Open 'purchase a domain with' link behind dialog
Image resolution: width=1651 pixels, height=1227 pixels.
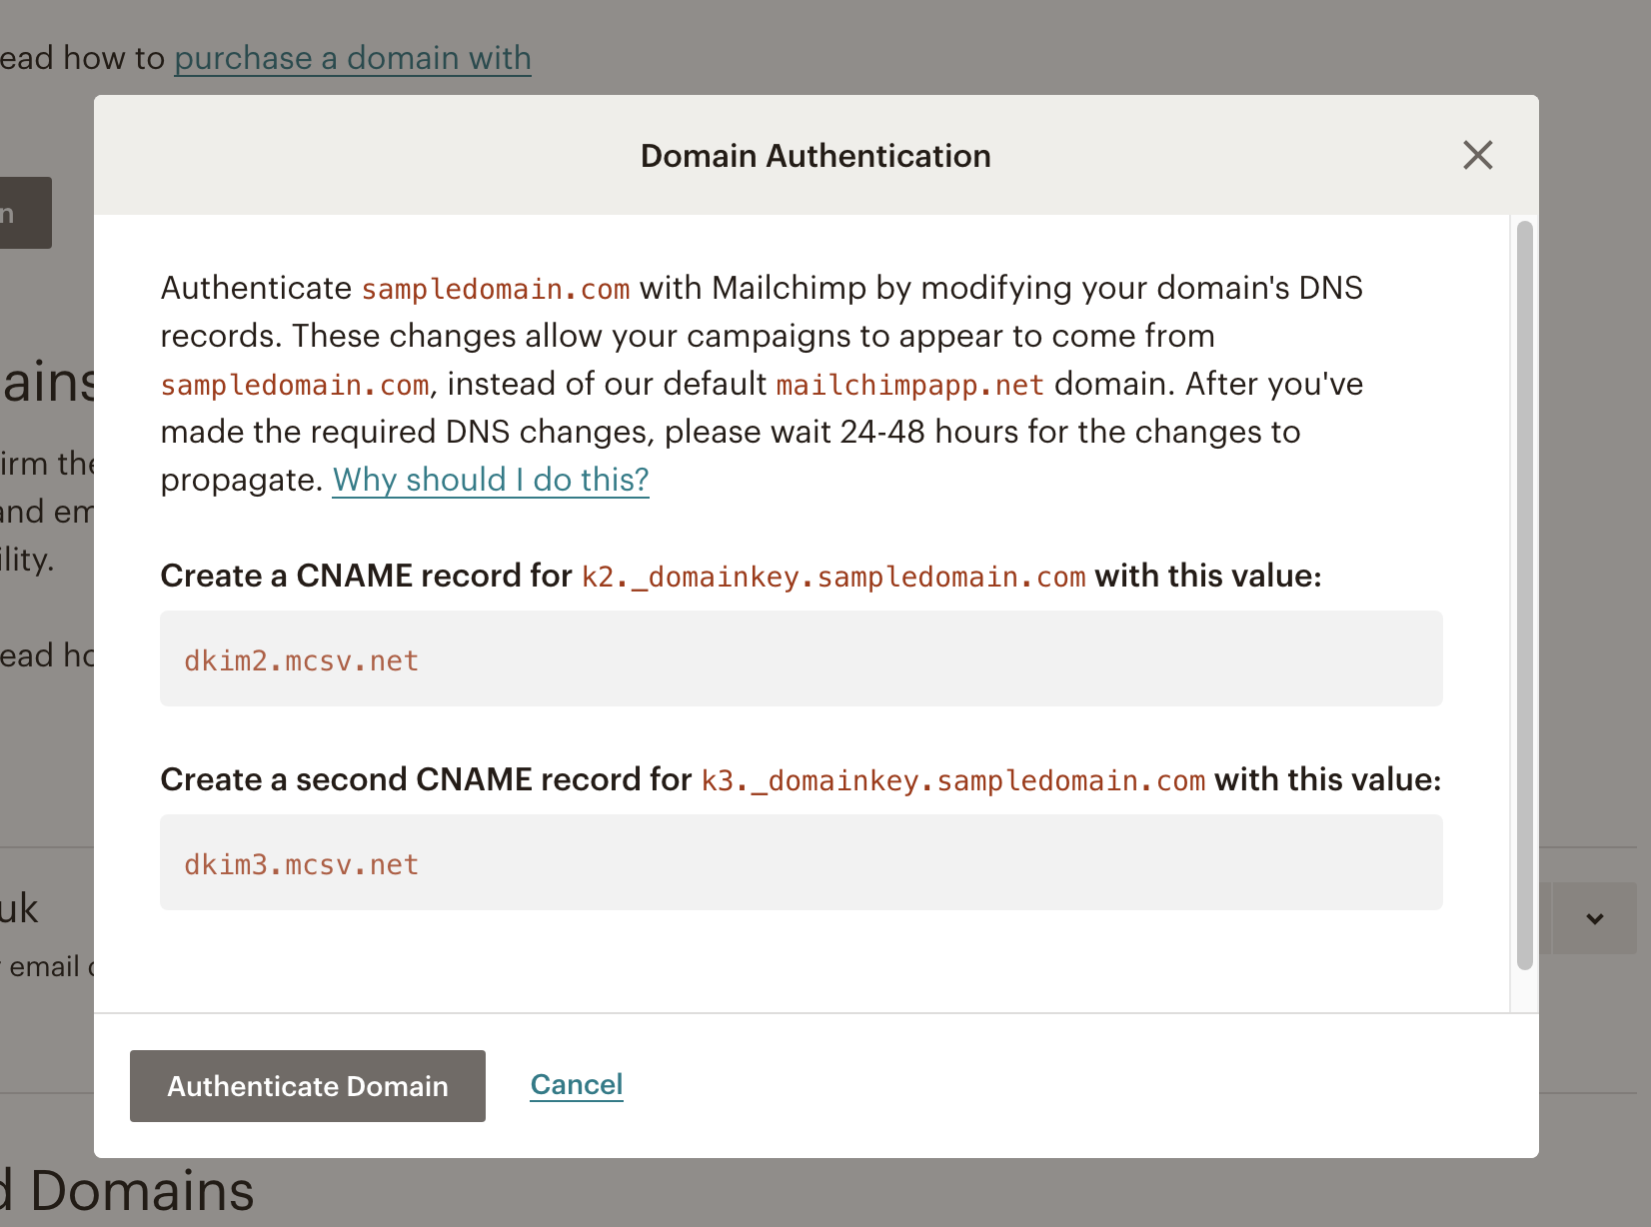(353, 58)
